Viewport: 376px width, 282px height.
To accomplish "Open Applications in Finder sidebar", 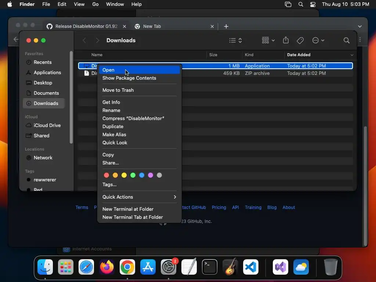I will coord(44,72).
